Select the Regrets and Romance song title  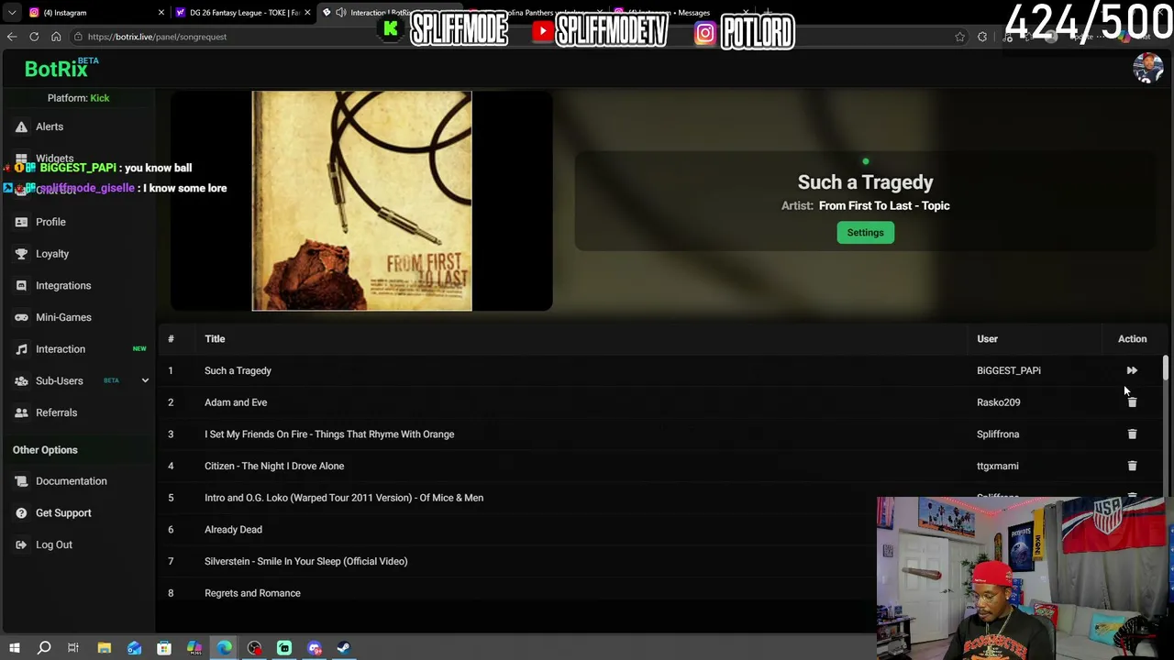tap(252, 593)
